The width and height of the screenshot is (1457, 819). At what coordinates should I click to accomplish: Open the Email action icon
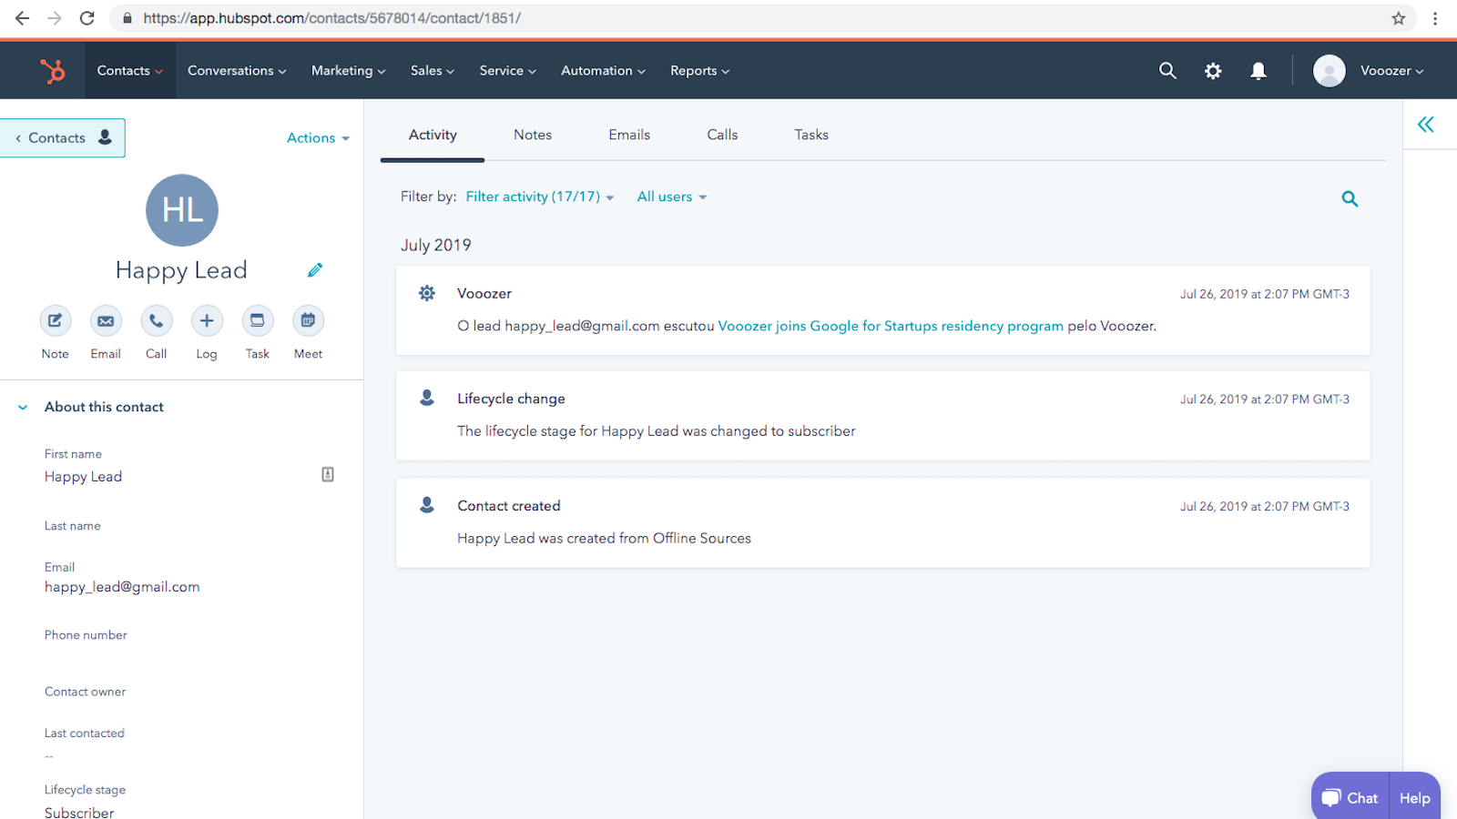coord(106,320)
